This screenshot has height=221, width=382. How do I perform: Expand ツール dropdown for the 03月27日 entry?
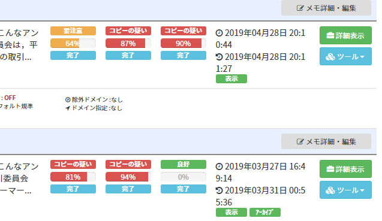point(345,190)
